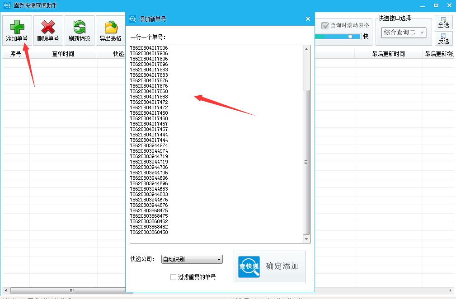Image resolution: width=456 pixels, height=299 pixels.
Task: Click dropdown arrow beside 综合查询二
Action: [x=422, y=33]
